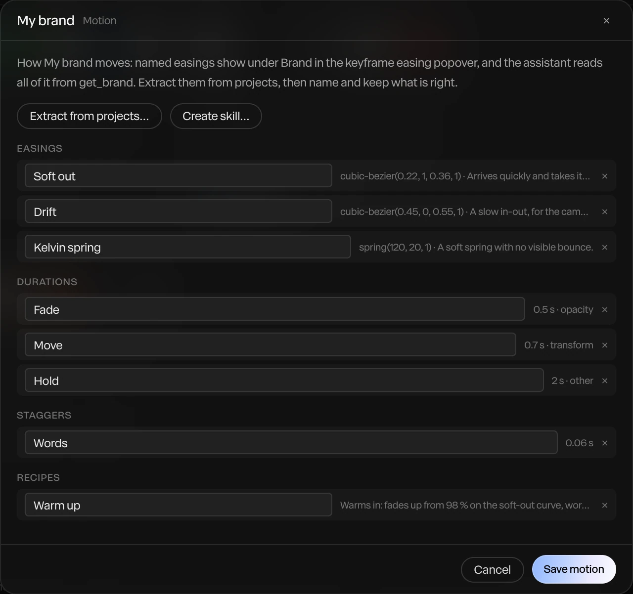Click the 0.5 s · opacity value
This screenshot has width=633, height=594.
pyautogui.click(x=563, y=309)
